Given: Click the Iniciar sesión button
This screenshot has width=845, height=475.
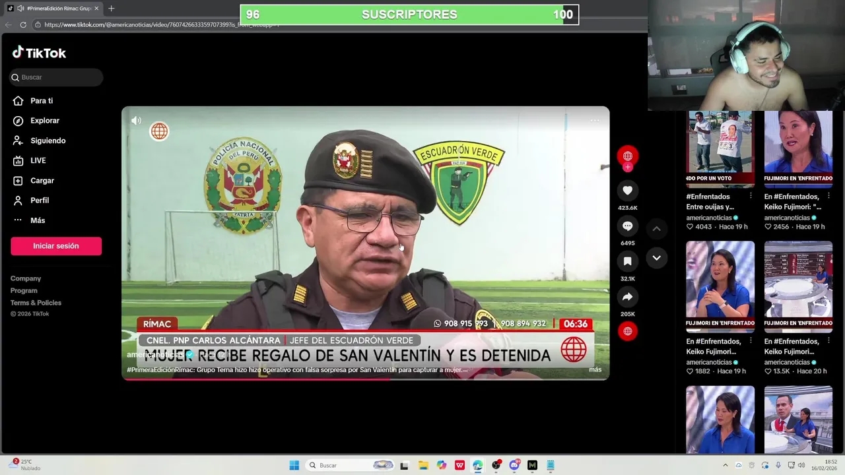Looking at the screenshot, I should tap(56, 246).
